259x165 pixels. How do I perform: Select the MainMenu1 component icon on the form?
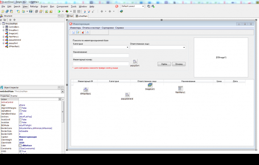click(x=180, y=88)
